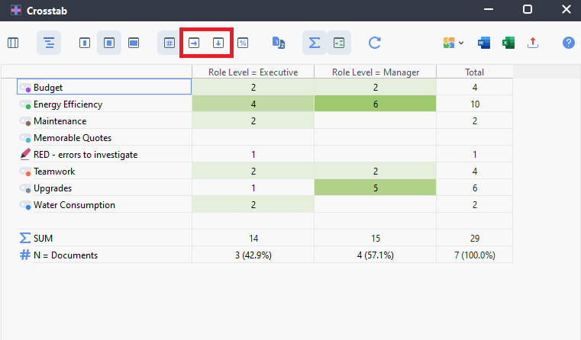Select the narrow column width icon

click(85, 43)
